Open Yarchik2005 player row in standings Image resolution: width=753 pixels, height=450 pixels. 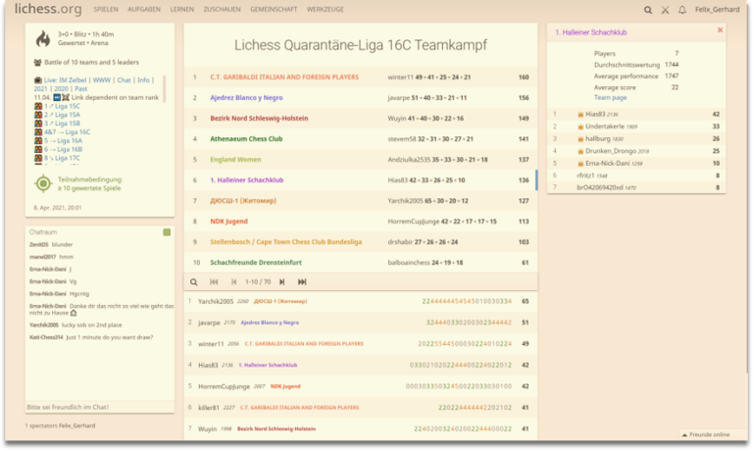pos(361,302)
